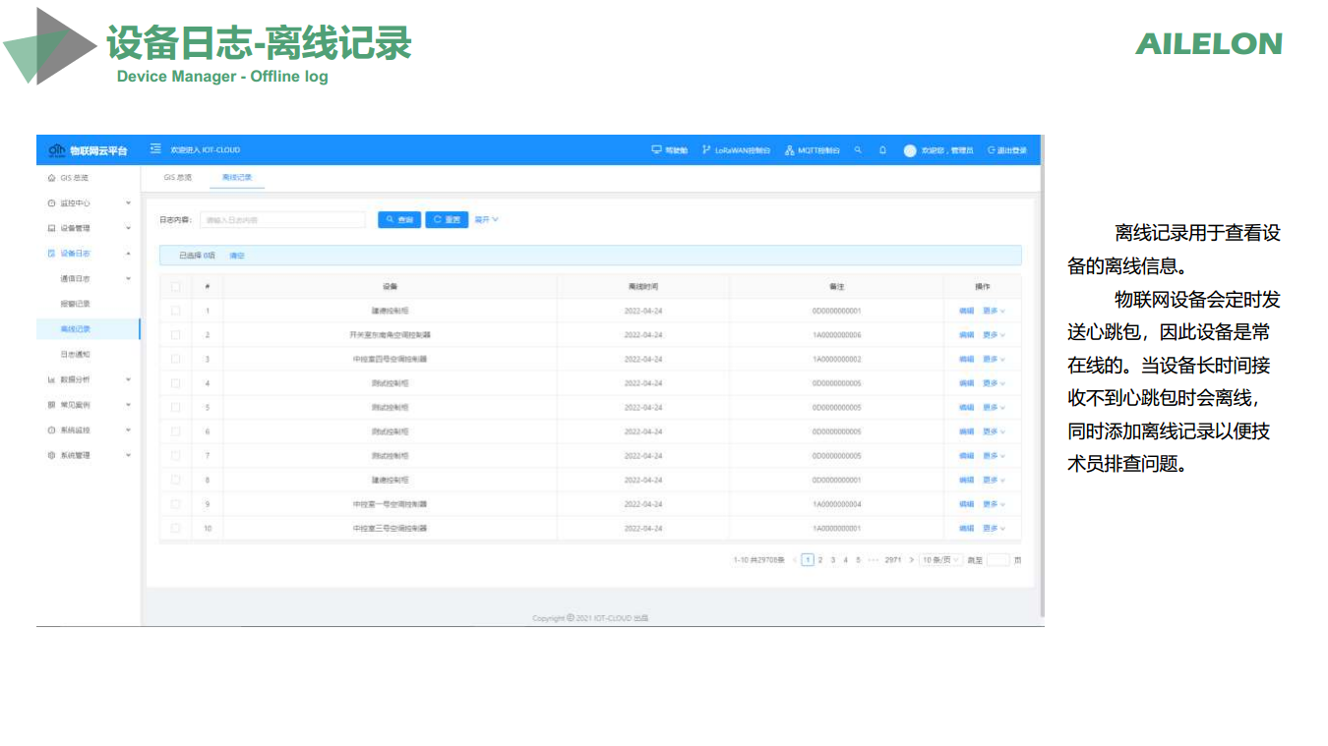1328x746 pixels.
Task: Check the checkbox for row 3
Action: coord(176,360)
